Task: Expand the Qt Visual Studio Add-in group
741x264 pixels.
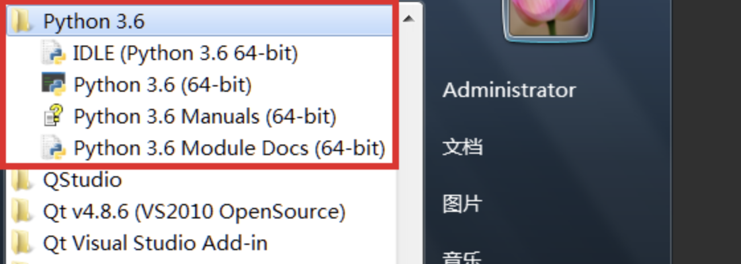Action: [x=155, y=243]
